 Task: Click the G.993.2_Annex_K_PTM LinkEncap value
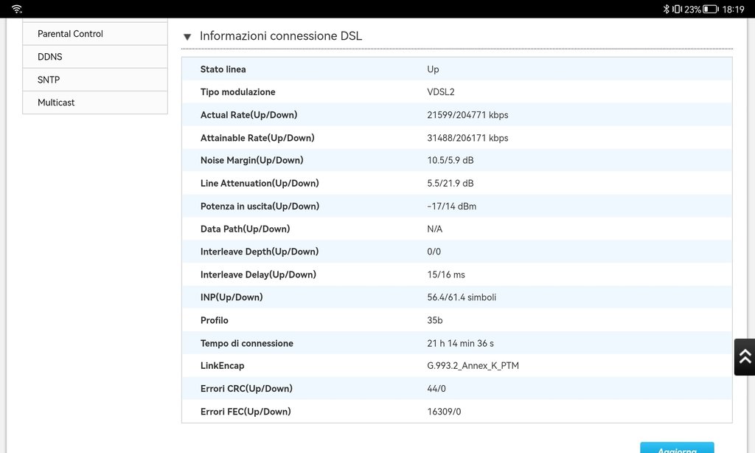point(473,366)
